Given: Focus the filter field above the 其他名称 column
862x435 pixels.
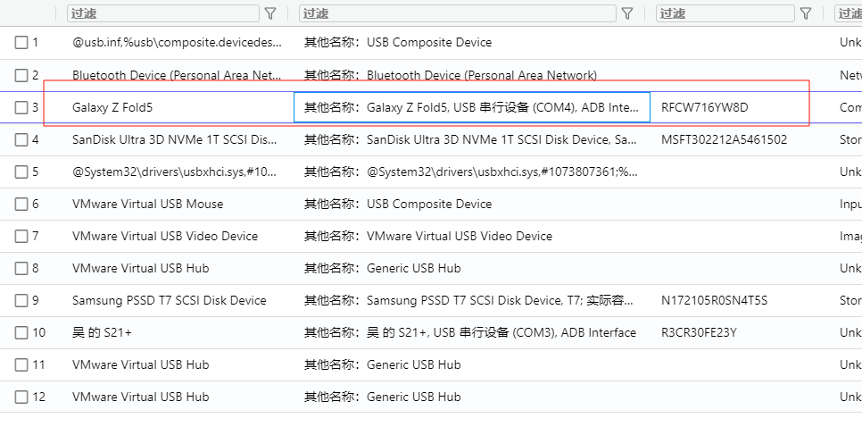Looking at the screenshot, I should click(458, 13).
